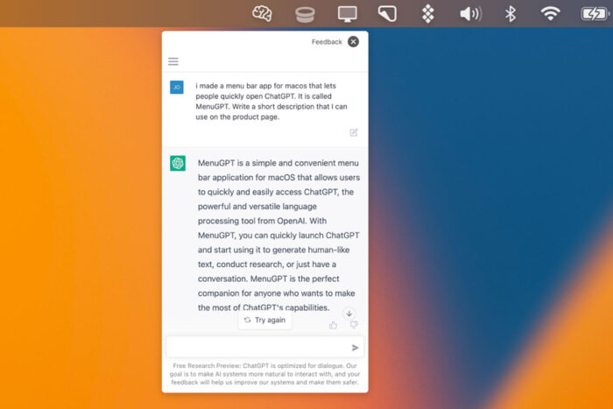The image size is (613, 409).
Task: Open the display monitor menu bar icon
Action: pos(347,14)
